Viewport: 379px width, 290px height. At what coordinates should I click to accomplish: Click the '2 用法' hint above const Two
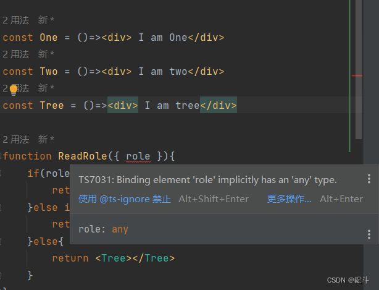pos(15,54)
